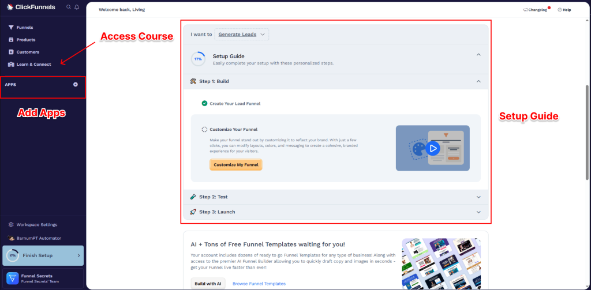Expand Step 2: Test chevron
The width and height of the screenshot is (591, 290).
click(478, 197)
